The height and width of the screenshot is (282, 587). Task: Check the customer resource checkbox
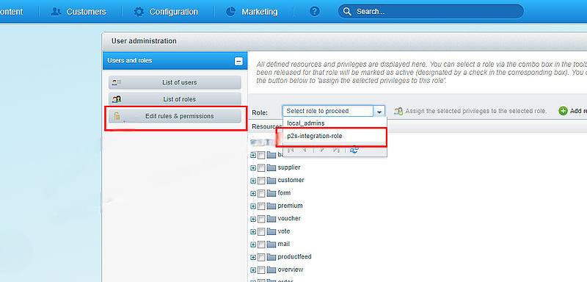pyautogui.click(x=261, y=181)
